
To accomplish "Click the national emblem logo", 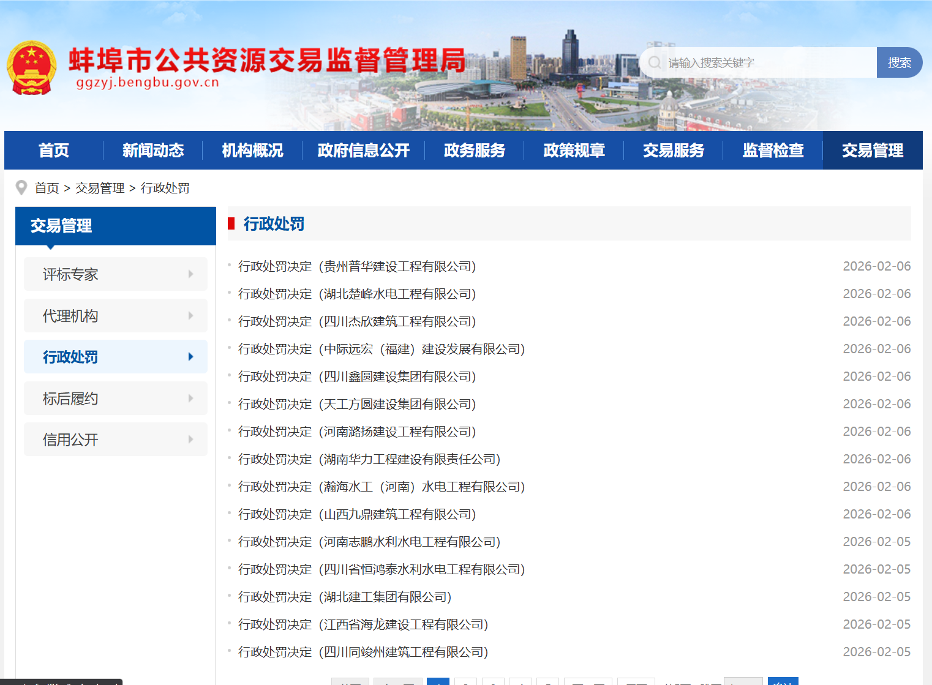I will [32, 68].
